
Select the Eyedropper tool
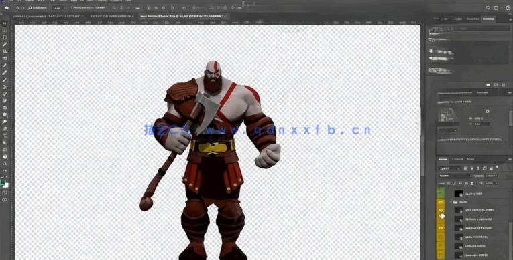(5, 66)
